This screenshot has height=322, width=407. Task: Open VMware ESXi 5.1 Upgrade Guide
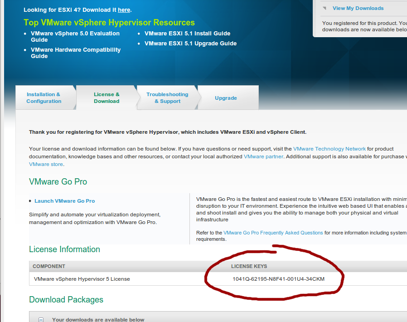click(x=190, y=44)
